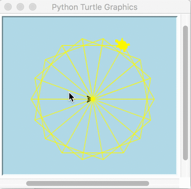Screen dimensions: 191x189
Task: Click the horizontal scrollbar thumb
Action: coord(87,183)
